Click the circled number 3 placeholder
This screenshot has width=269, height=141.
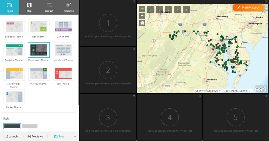(108, 118)
